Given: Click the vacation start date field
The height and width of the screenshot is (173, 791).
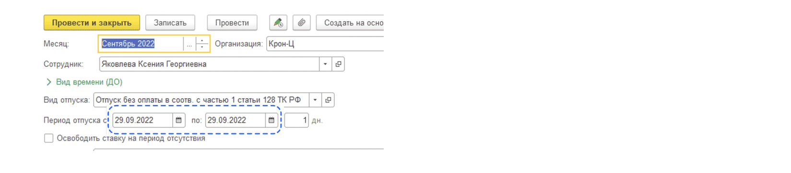Looking at the screenshot, I should (x=142, y=120).
